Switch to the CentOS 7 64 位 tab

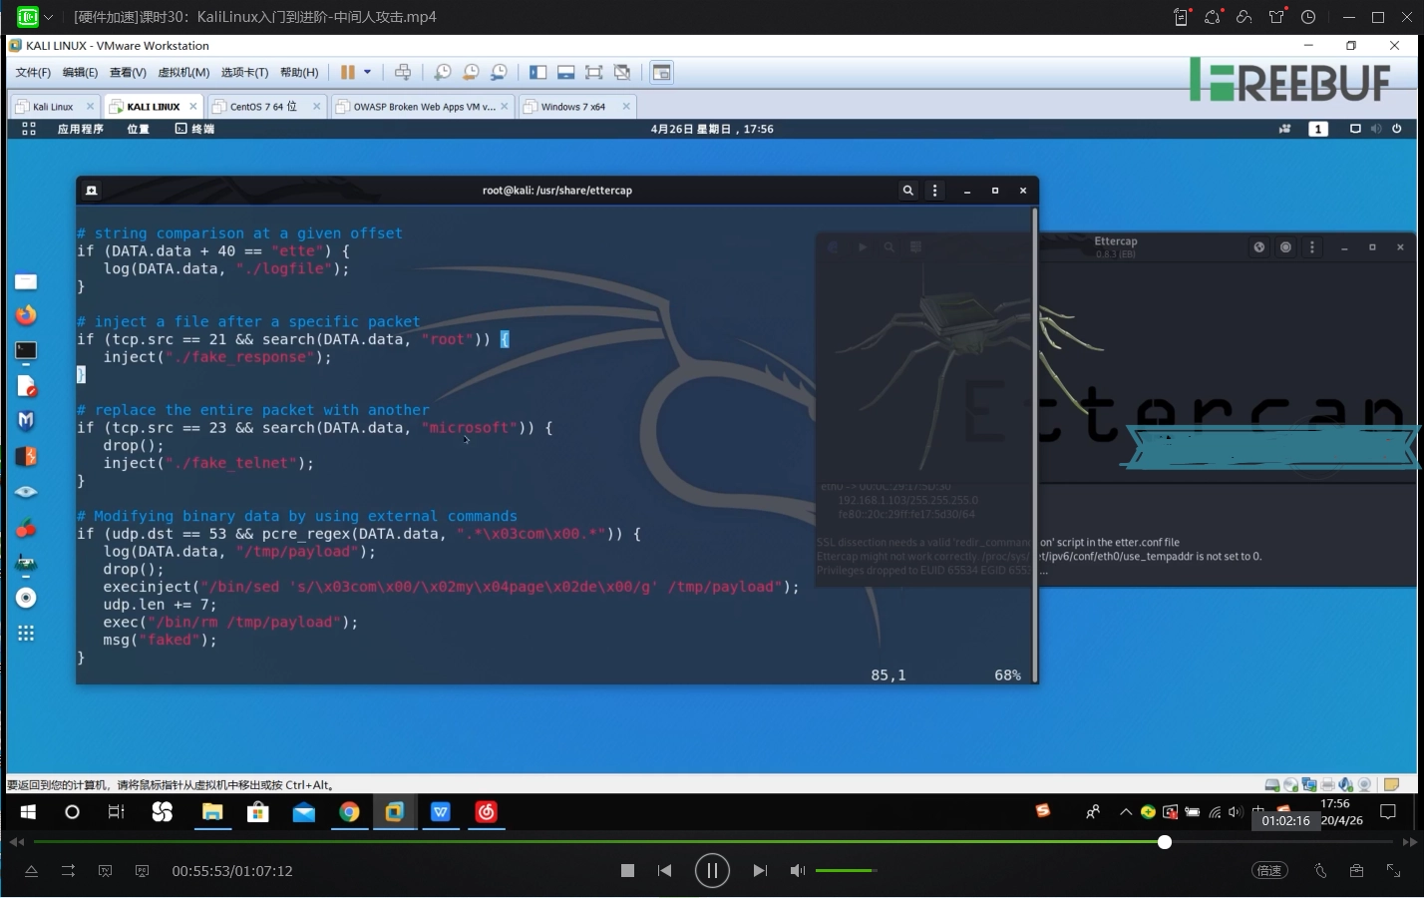click(263, 107)
